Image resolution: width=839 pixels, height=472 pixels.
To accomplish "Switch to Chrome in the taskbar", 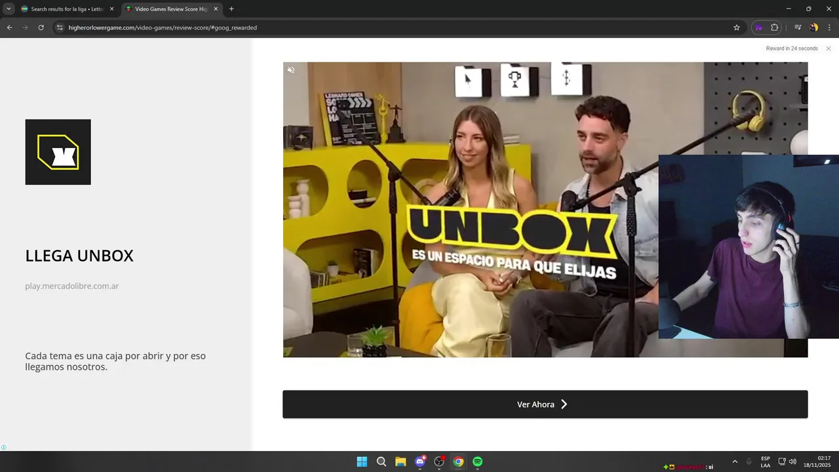I will (x=458, y=462).
